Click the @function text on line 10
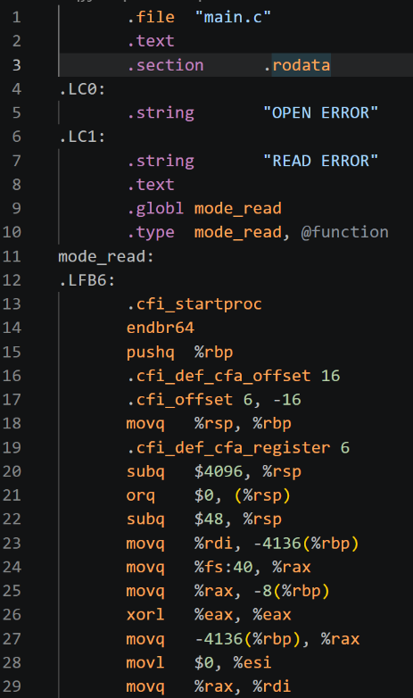 tap(345, 232)
